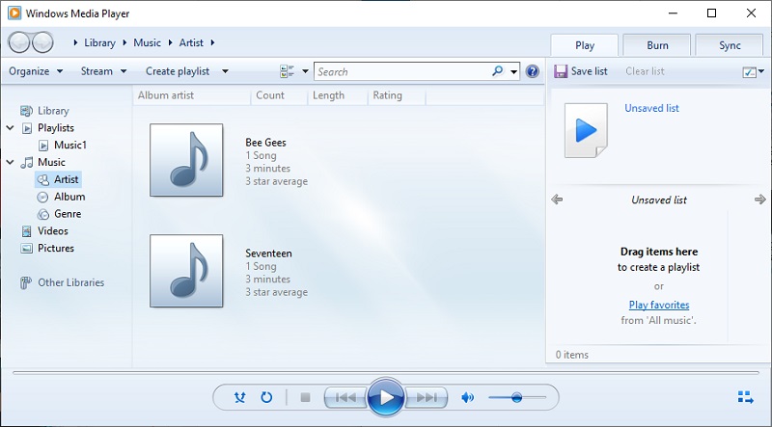Viewport: 772px width, 427px height.
Task: Select Playlists in the navigation pane
Action: tap(56, 128)
